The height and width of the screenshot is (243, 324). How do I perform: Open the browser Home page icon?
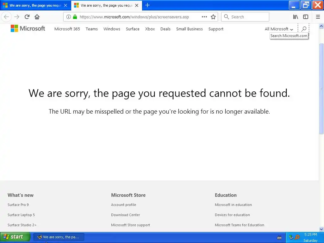click(37, 17)
